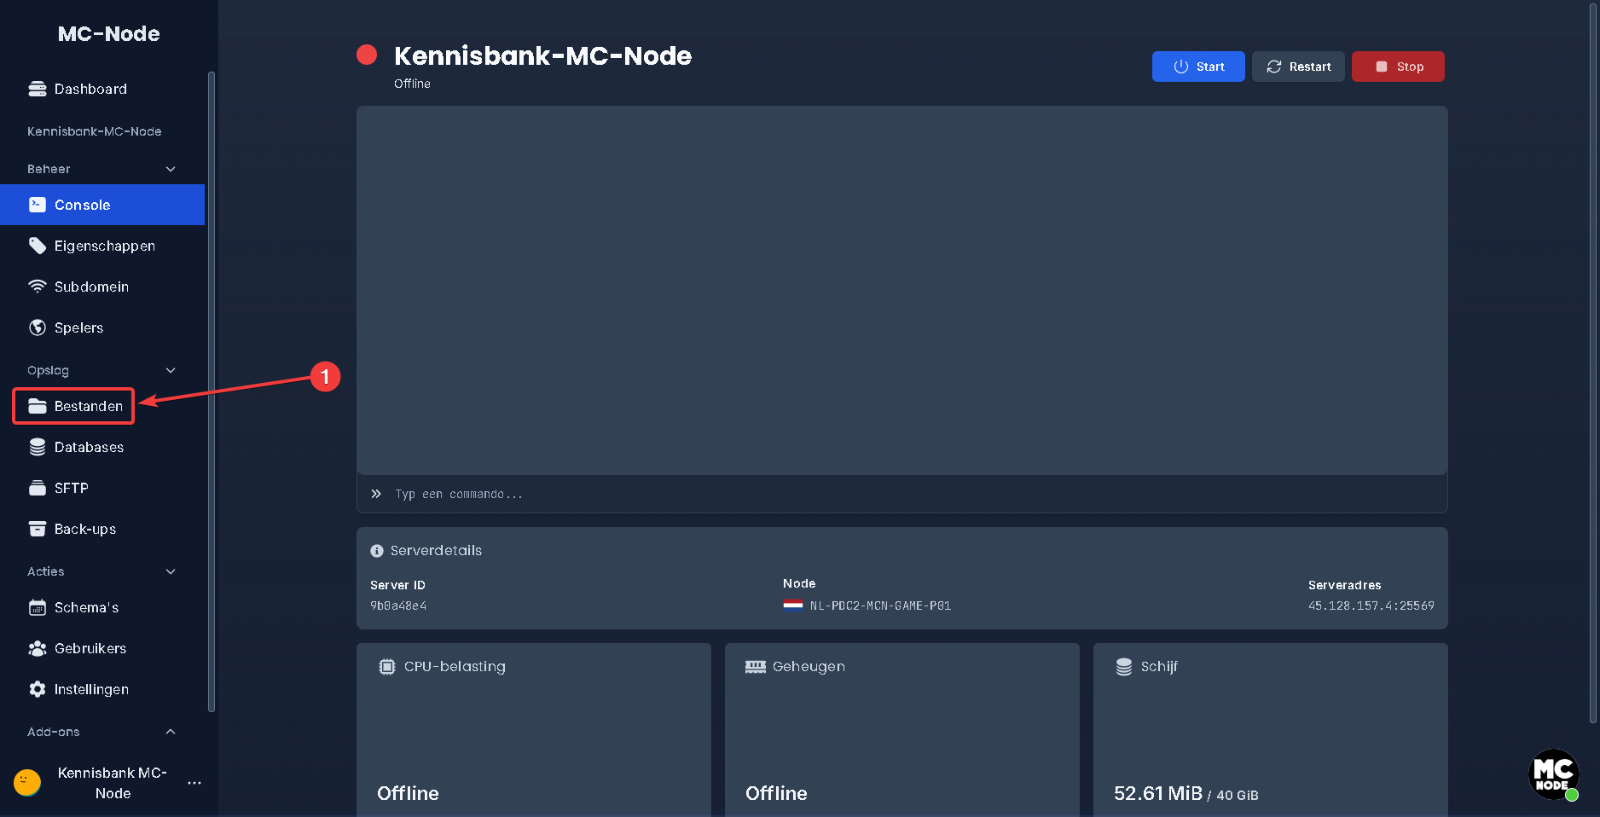Click the Netherlands flag icon
This screenshot has width=1600, height=817.
[793, 606]
